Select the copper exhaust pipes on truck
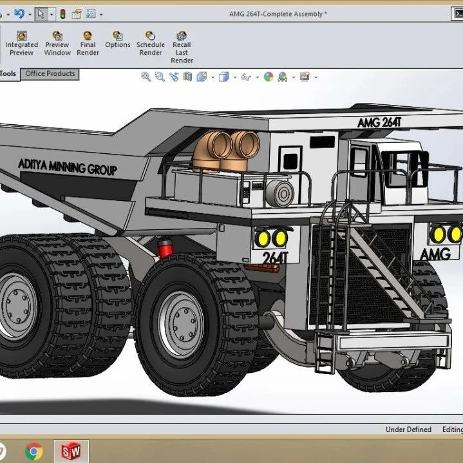The width and height of the screenshot is (463, 463). point(226,151)
